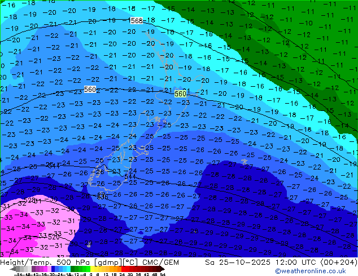The width and height of the screenshot is (358, 276).
Task: Click the dark blue swatch in the legend
Action: (53, 269)
